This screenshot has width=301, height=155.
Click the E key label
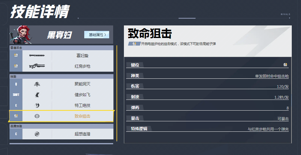point(16,105)
